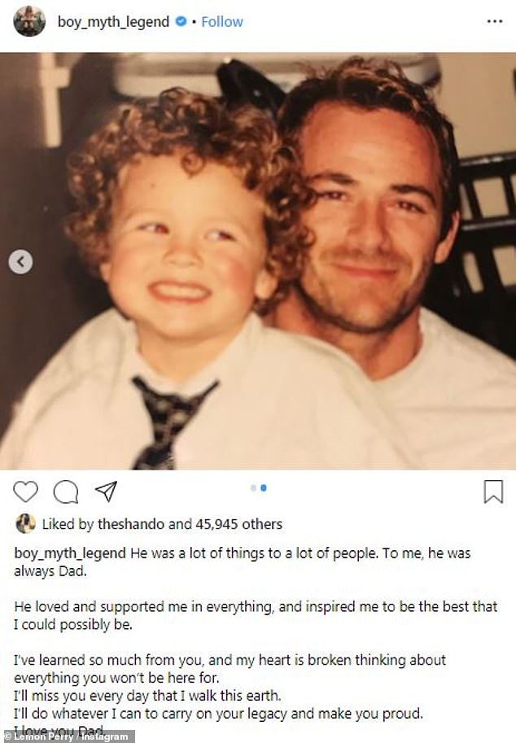Open the small liker avatar beside Liked by
The image size is (516, 743).
(x=25, y=523)
